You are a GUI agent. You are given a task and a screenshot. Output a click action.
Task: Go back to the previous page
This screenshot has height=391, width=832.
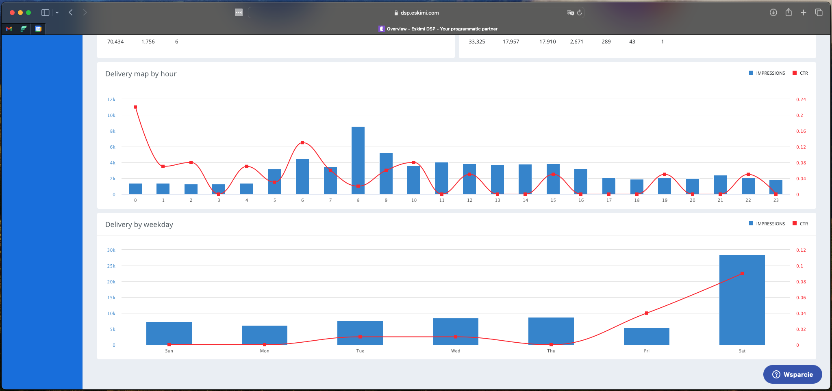tap(71, 13)
